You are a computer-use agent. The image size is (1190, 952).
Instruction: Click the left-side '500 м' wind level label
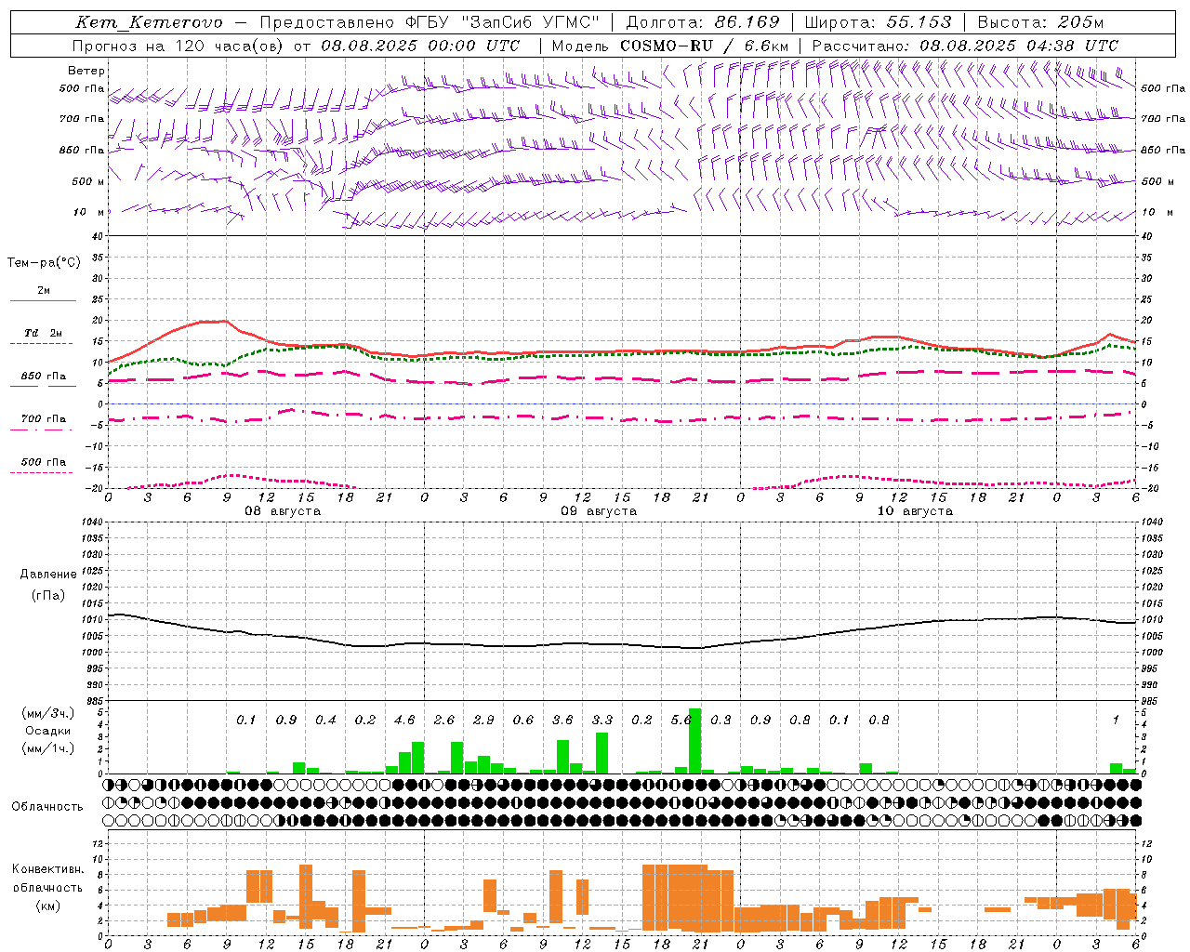88,181
